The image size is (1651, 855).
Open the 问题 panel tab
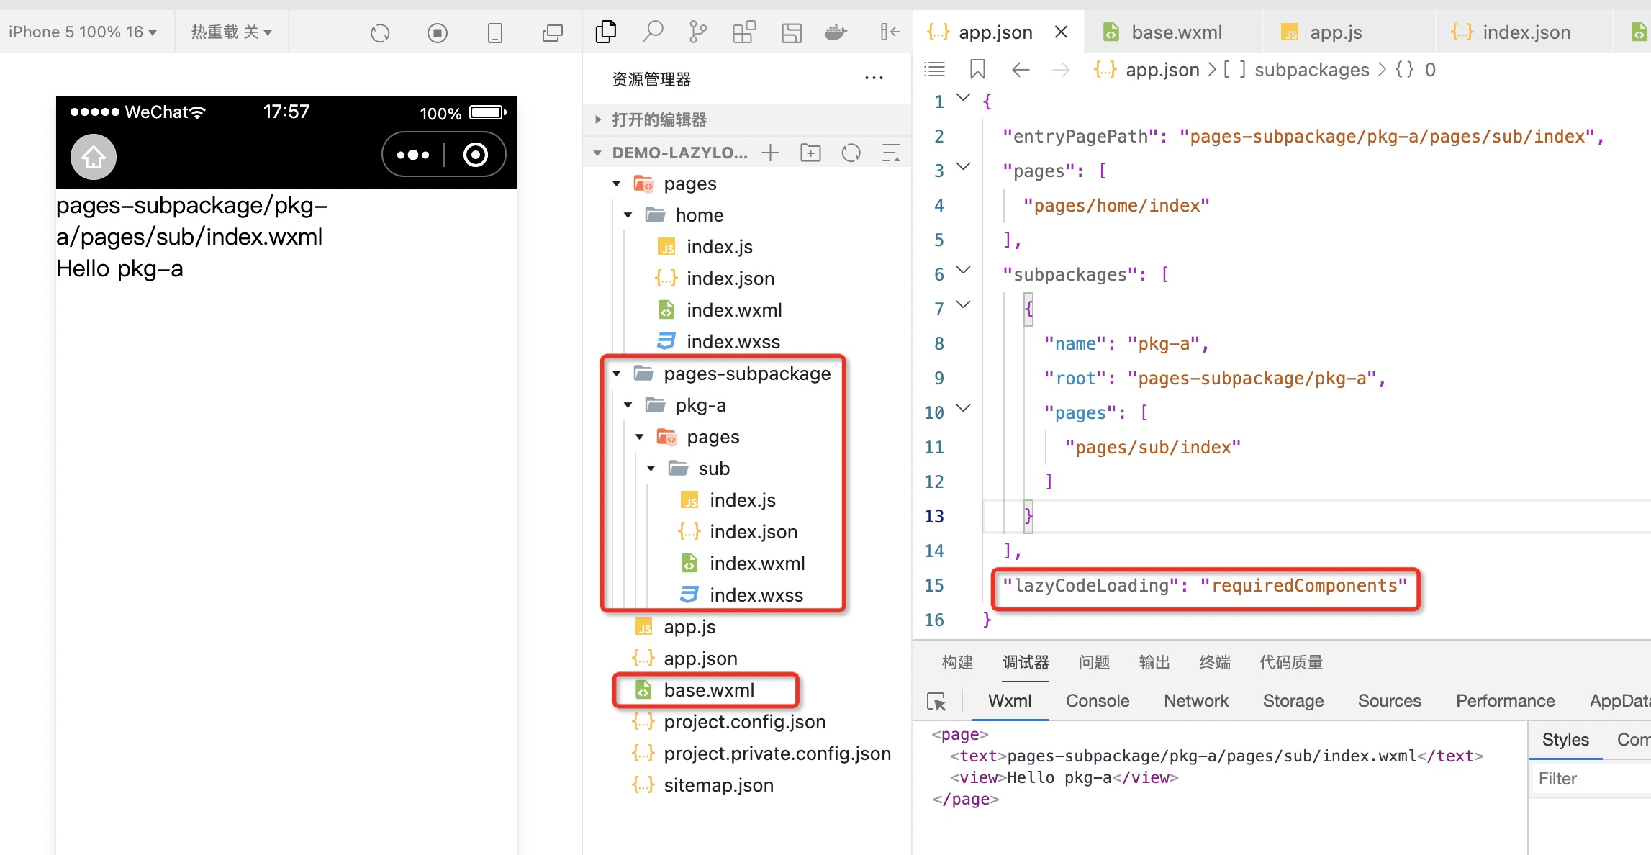coord(1094,662)
